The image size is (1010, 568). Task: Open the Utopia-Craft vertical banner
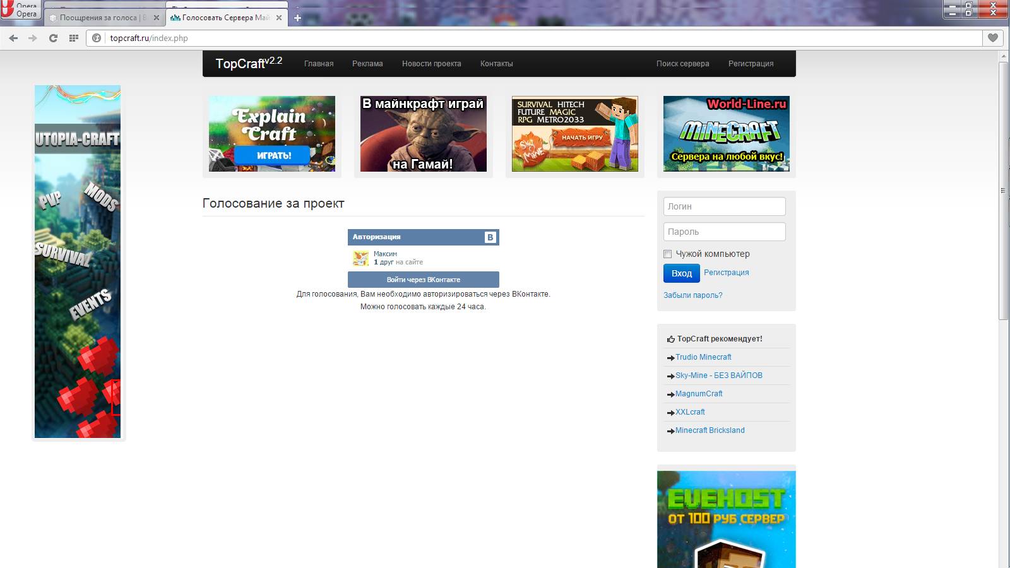[78, 262]
